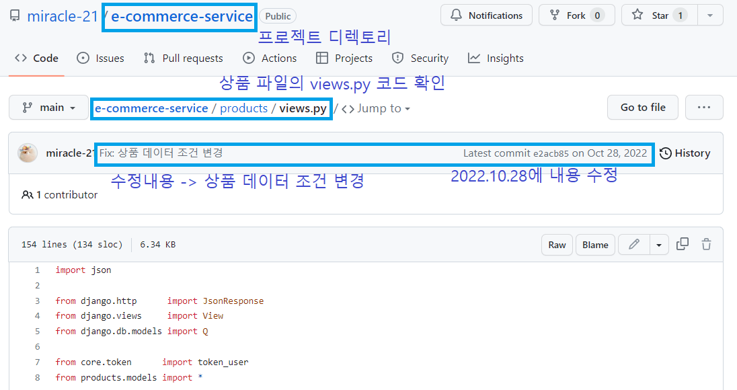
Task: Copy raw contents with the copy icon
Action: point(683,244)
